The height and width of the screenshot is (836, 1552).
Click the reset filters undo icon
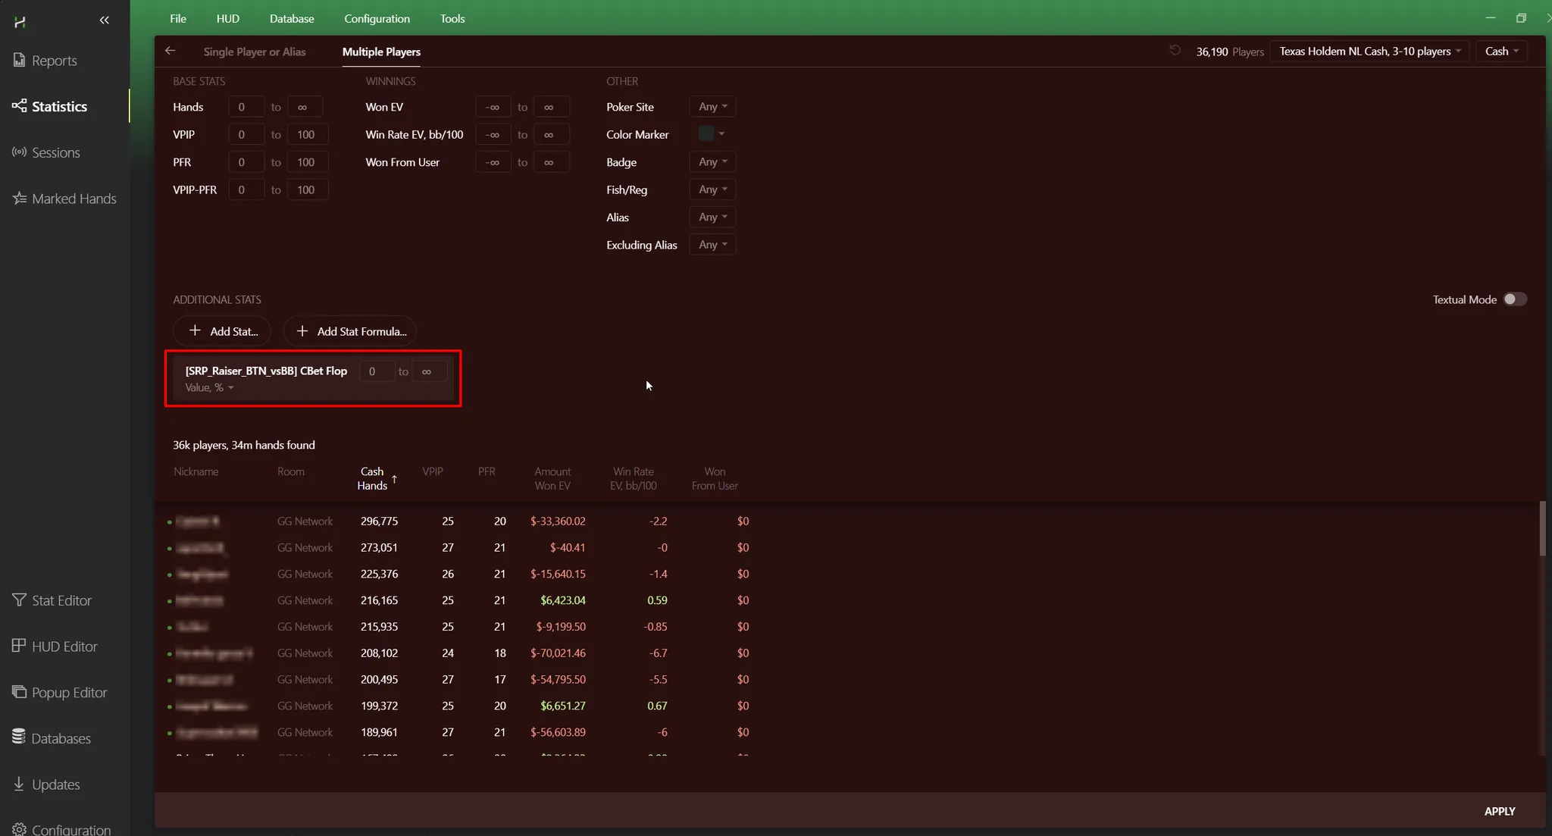[1175, 51]
